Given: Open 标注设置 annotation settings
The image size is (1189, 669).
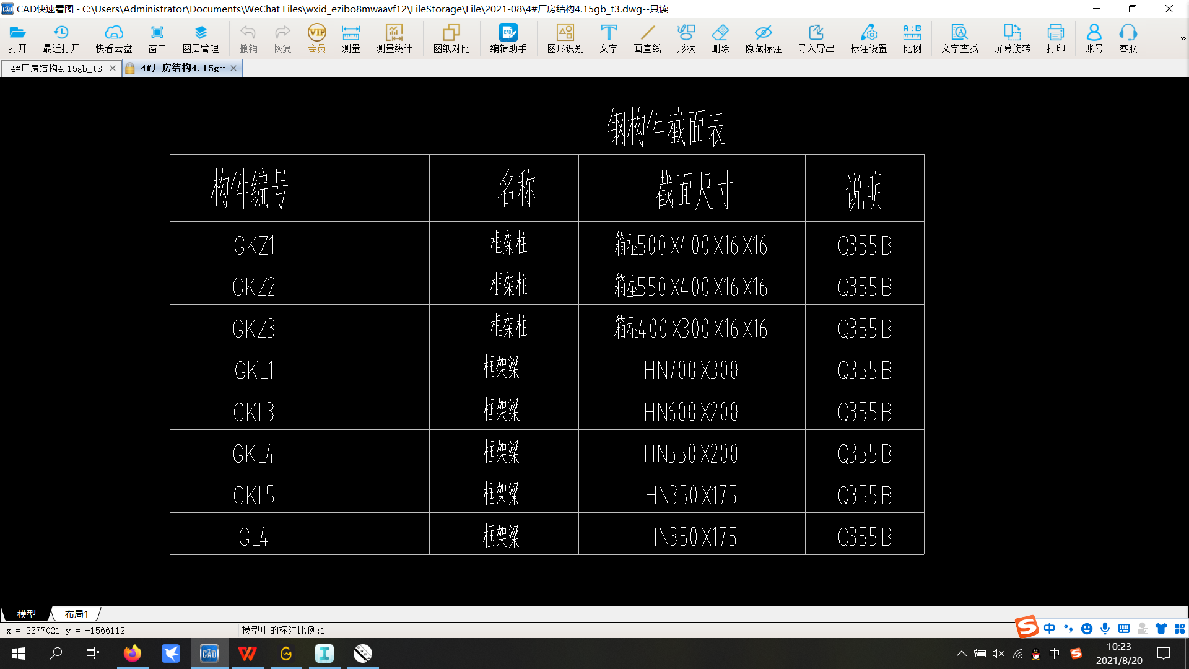Looking at the screenshot, I should pos(868,38).
